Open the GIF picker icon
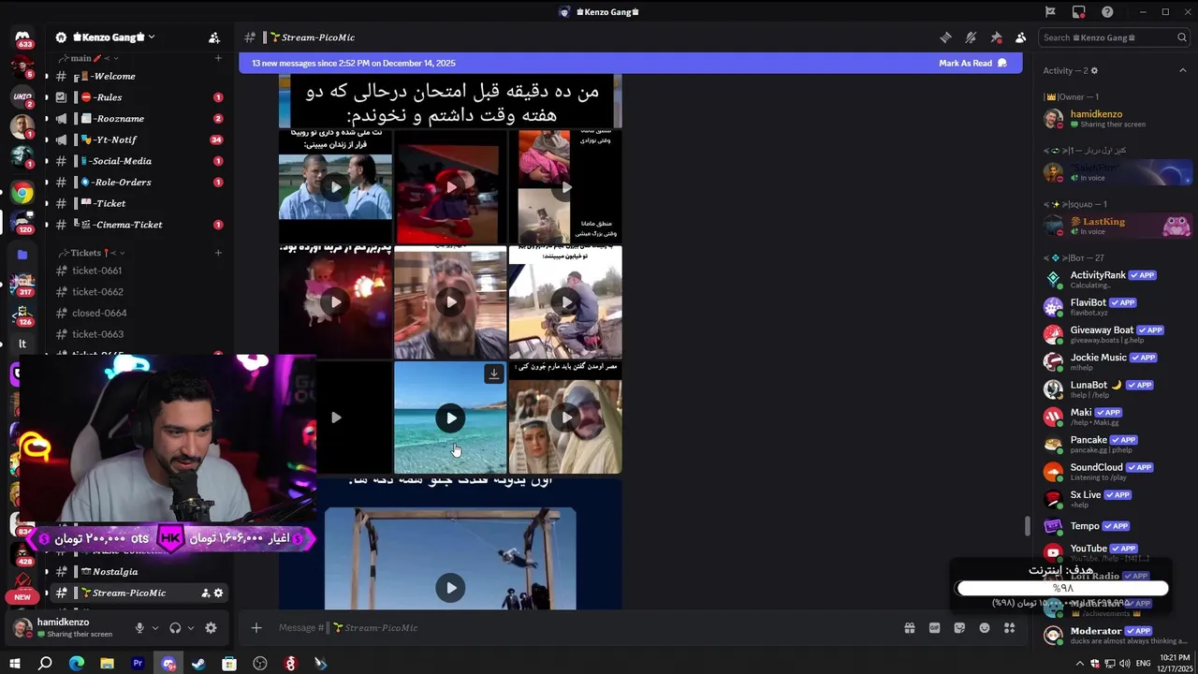Screen dimensions: 1198x674 click(934, 628)
